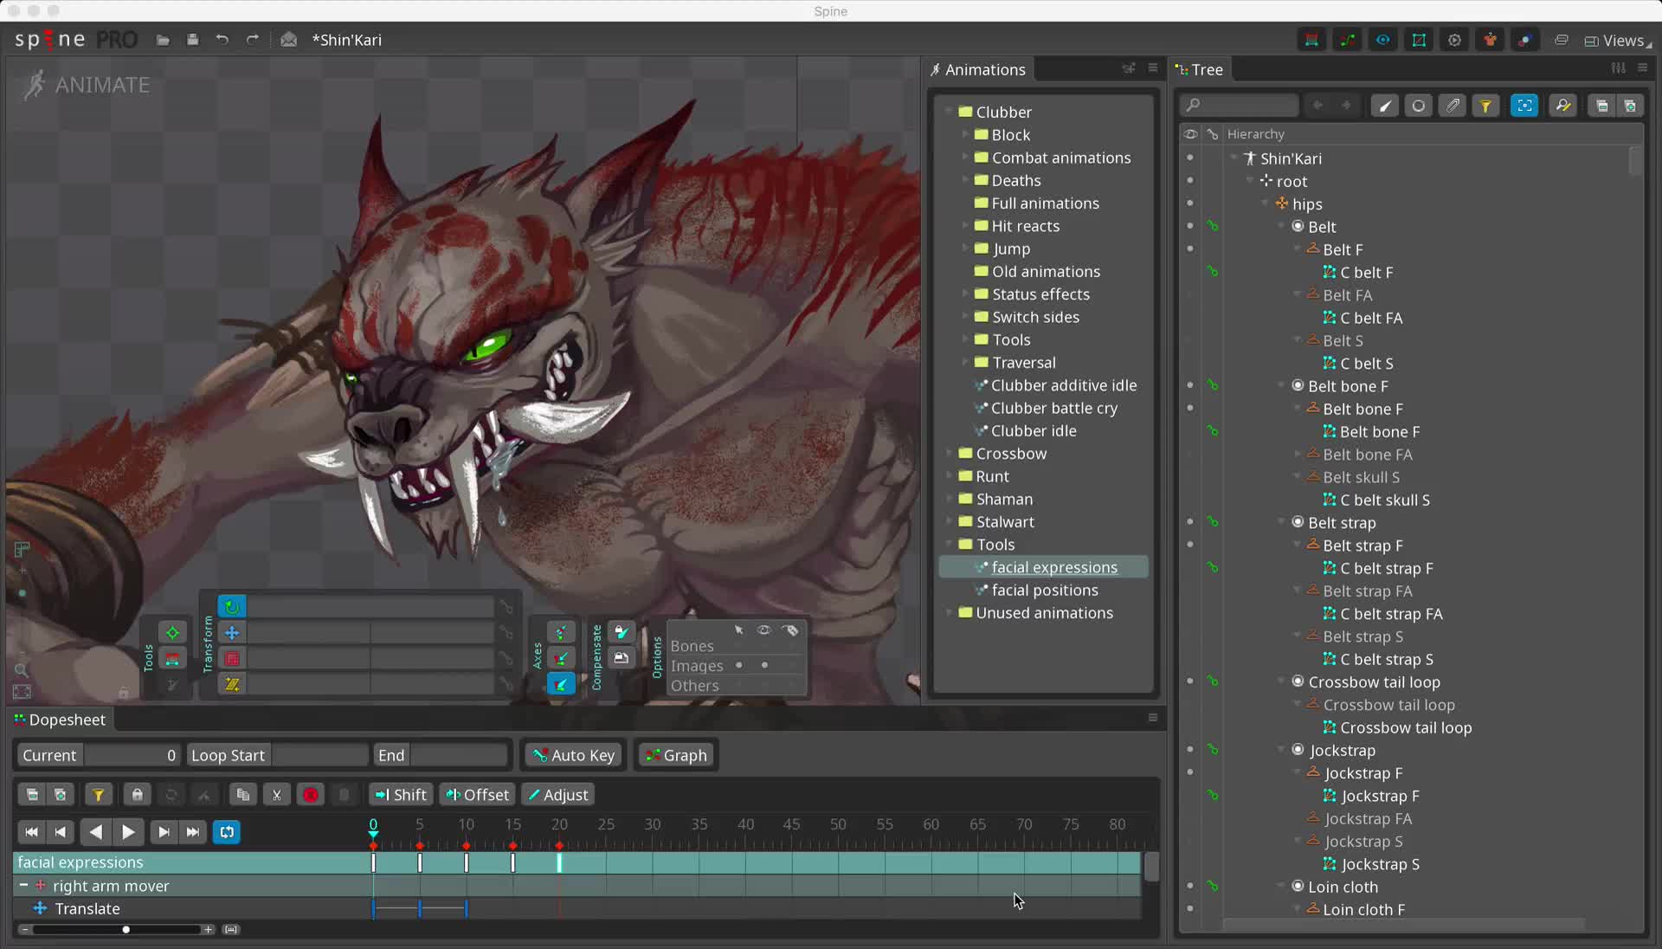Viewport: 1662px width, 949px height.
Task: Undo the last action
Action: point(222,40)
